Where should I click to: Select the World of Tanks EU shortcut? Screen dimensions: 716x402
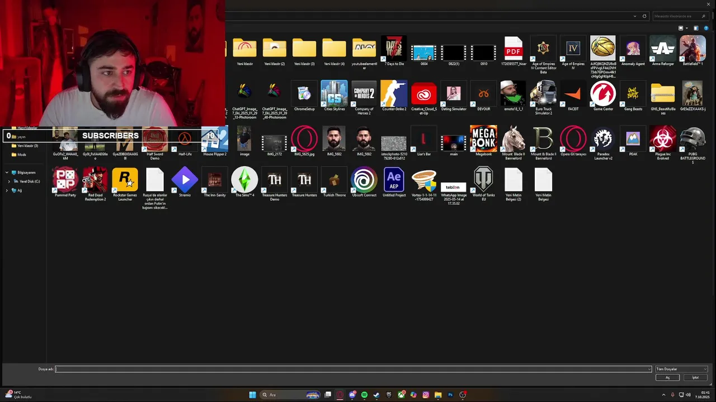pyautogui.click(x=483, y=184)
